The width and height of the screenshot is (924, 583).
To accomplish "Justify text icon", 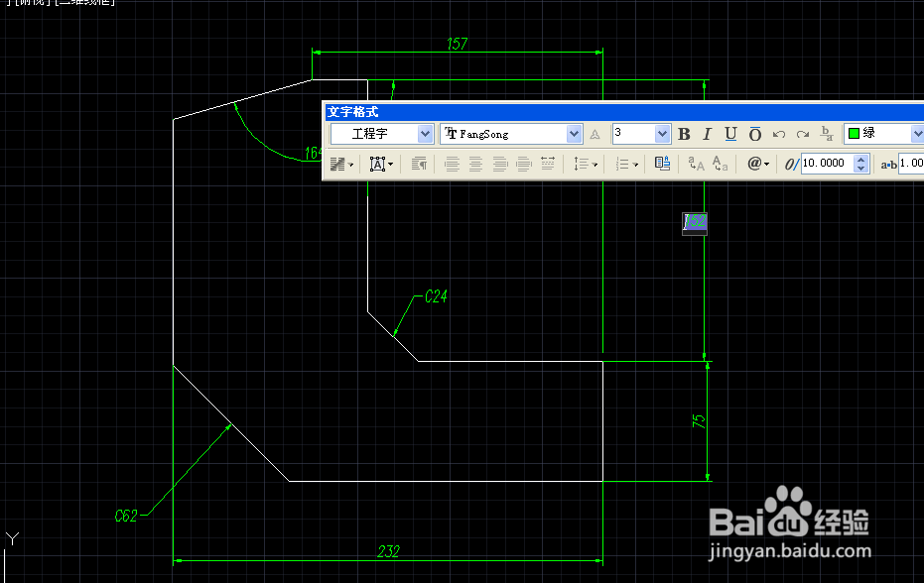I will click(523, 164).
